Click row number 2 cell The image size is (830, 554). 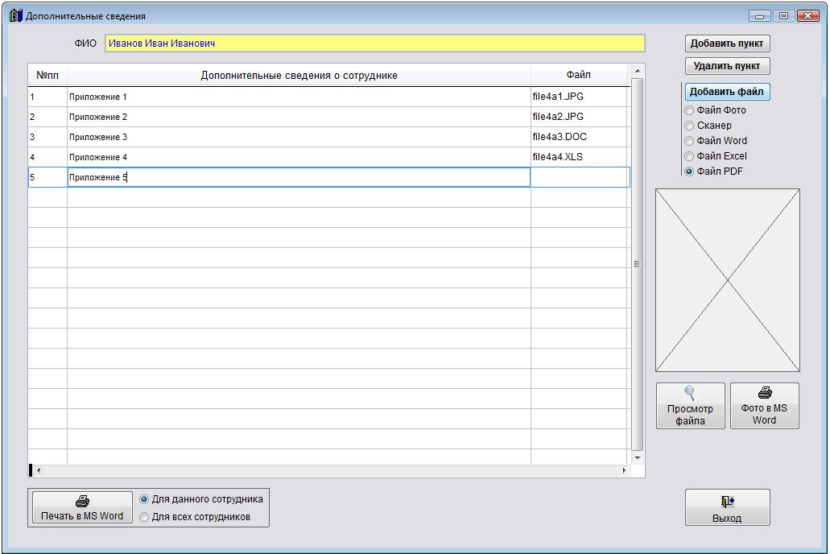(x=47, y=117)
